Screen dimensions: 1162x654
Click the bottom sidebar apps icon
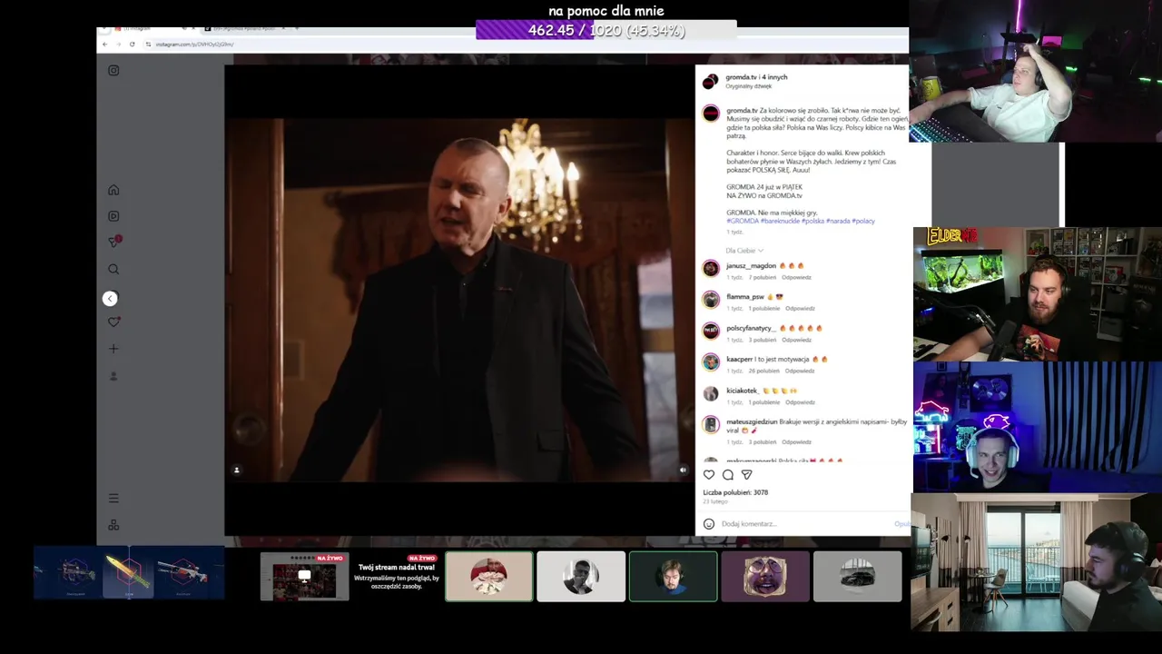pyautogui.click(x=113, y=525)
